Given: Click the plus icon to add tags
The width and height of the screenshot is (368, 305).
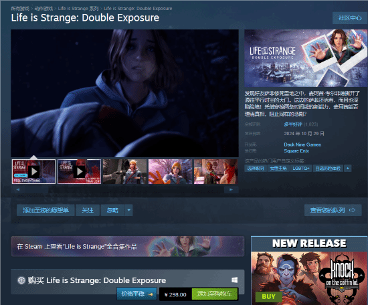Looking at the screenshot, I should pos(348,169).
